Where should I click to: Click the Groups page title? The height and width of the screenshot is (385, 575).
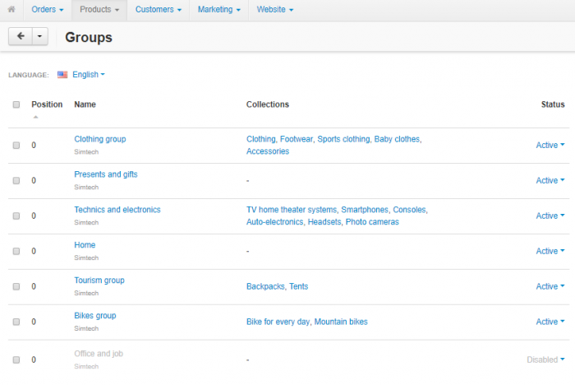click(89, 37)
